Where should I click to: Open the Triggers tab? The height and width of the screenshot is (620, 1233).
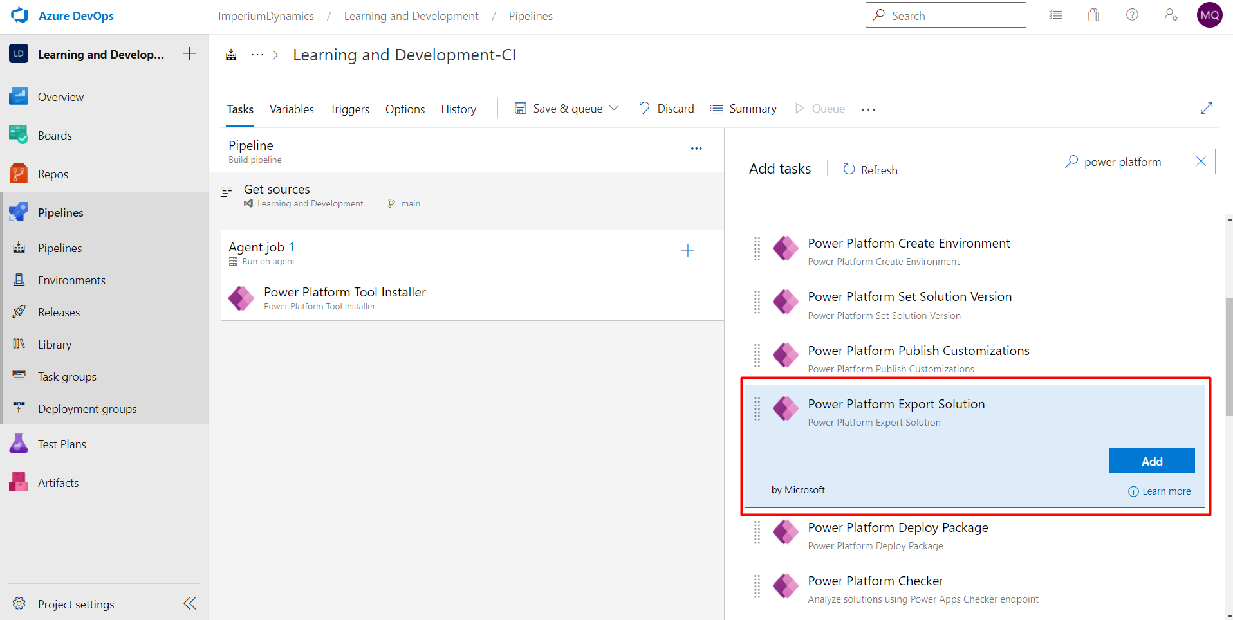tap(349, 109)
